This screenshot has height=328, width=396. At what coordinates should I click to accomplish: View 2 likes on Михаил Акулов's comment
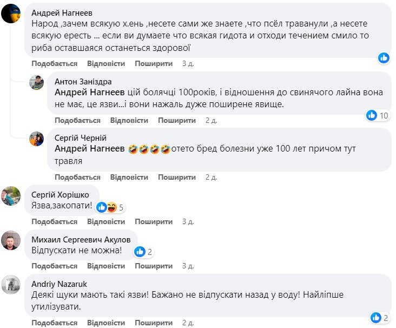pyautogui.click(x=144, y=251)
